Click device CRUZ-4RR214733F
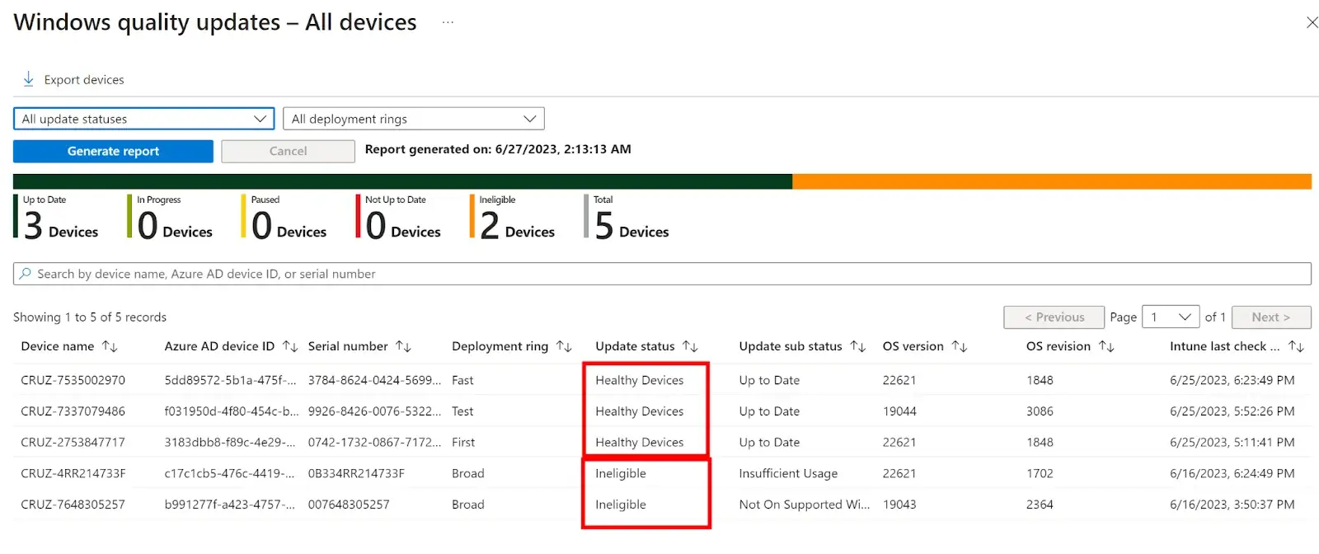The height and width of the screenshot is (554, 1319). click(73, 474)
